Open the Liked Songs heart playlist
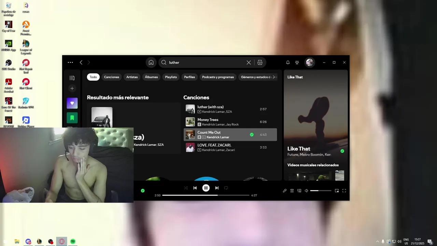 72,103
